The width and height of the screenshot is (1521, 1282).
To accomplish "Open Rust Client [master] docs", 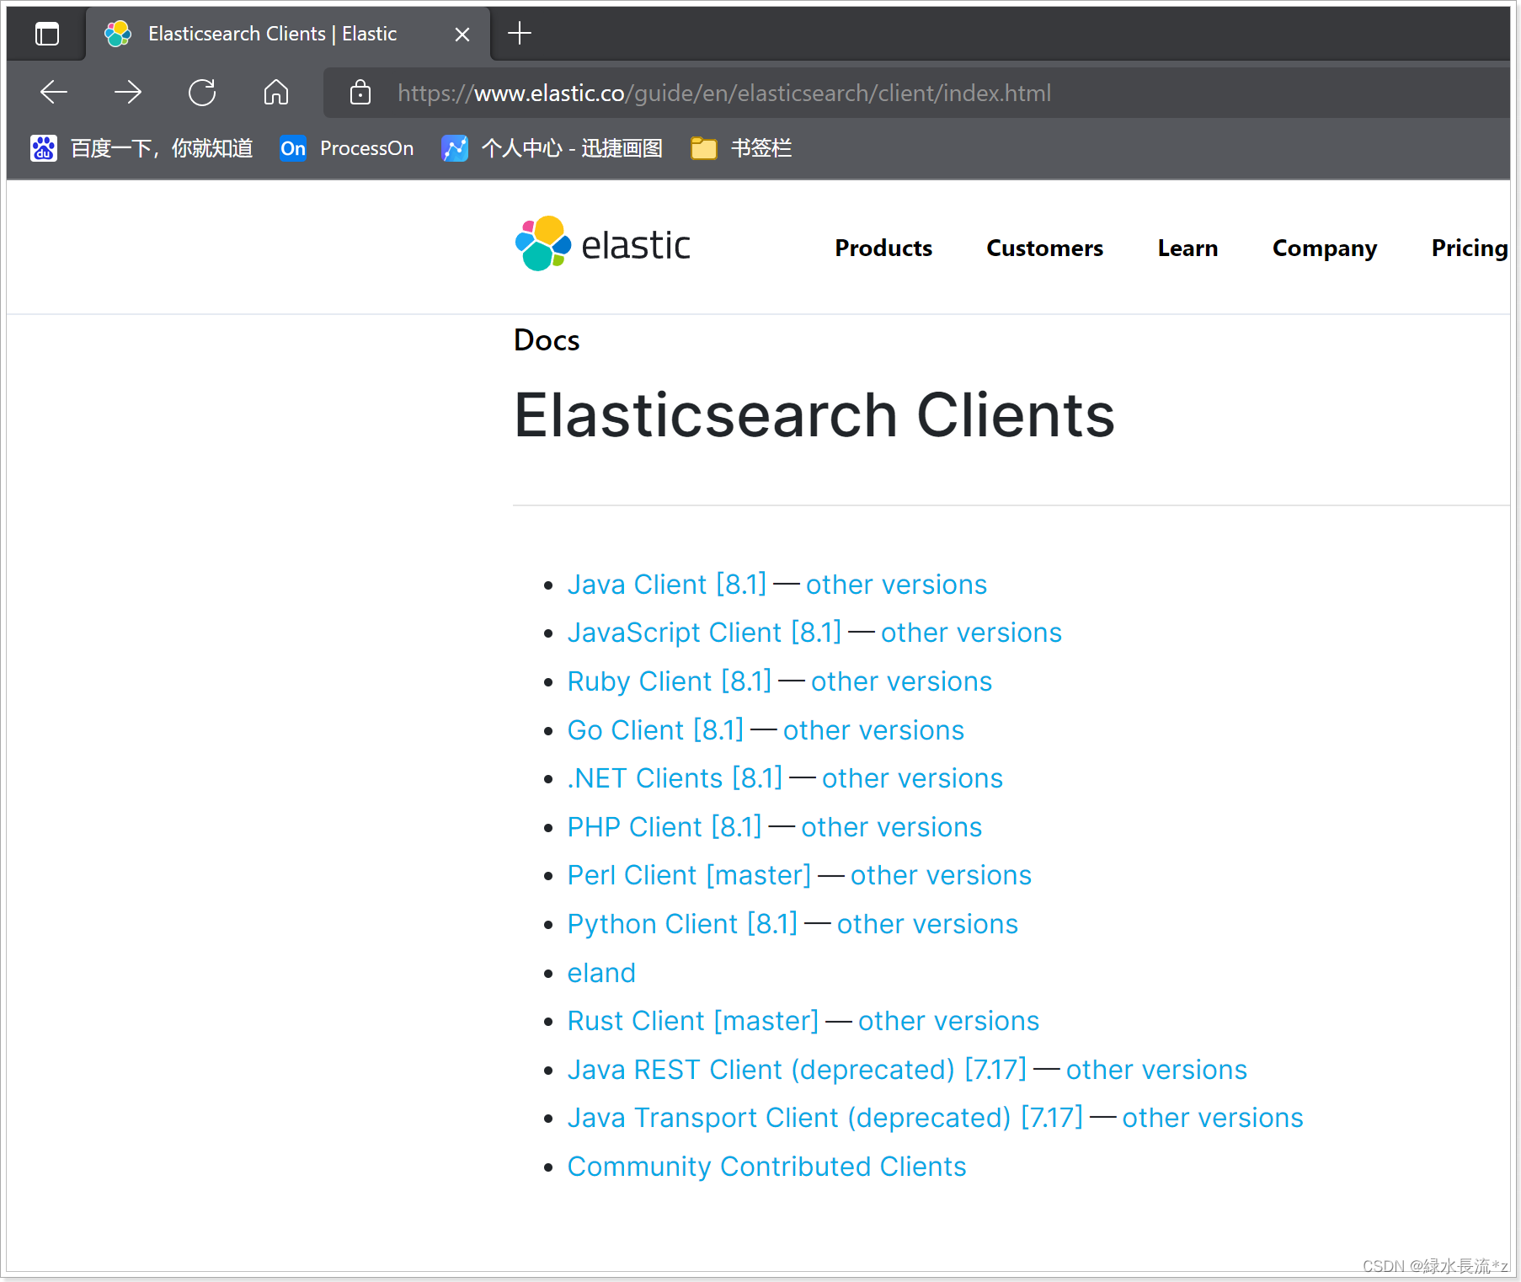I will pos(693,1020).
